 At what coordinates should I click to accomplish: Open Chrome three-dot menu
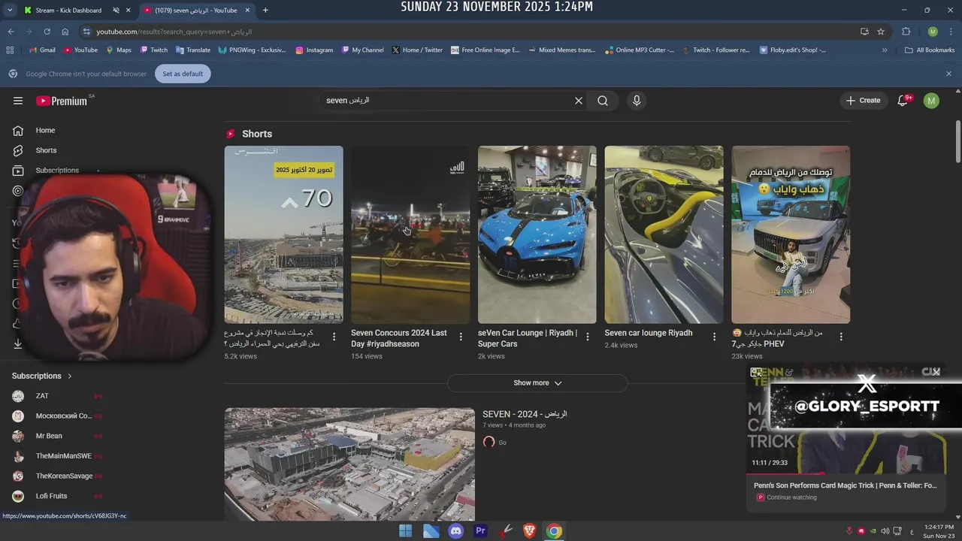tap(950, 32)
